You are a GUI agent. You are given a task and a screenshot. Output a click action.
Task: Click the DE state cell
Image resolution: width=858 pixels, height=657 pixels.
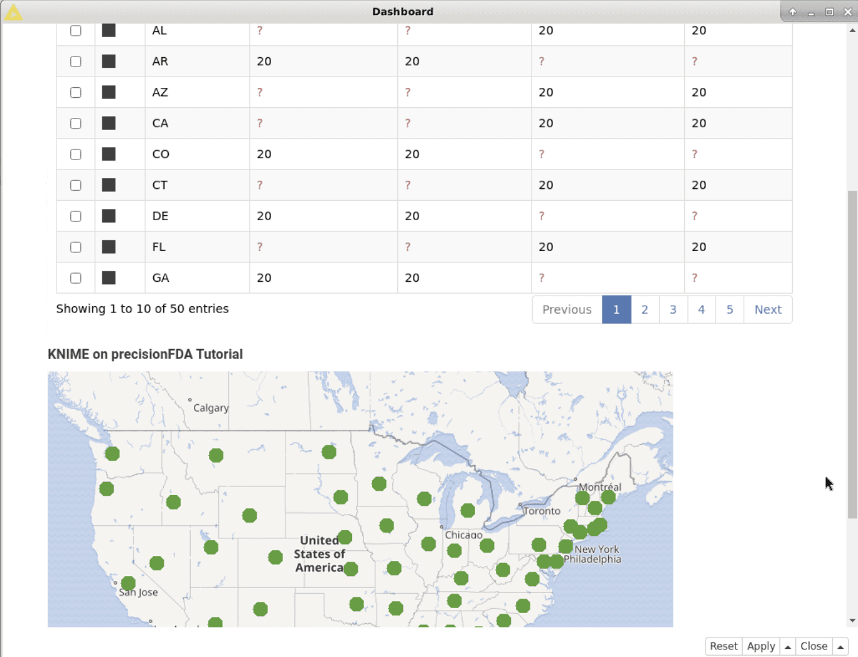point(197,216)
